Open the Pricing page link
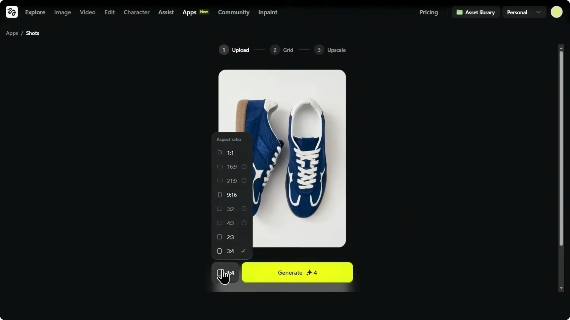The width and height of the screenshot is (570, 320). pyautogui.click(x=428, y=12)
